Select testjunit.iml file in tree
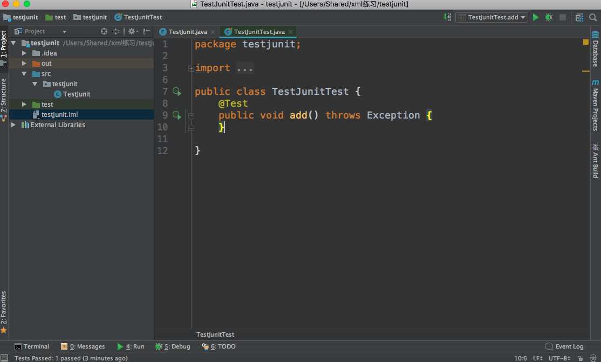The image size is (601, 362). [56, 114]
